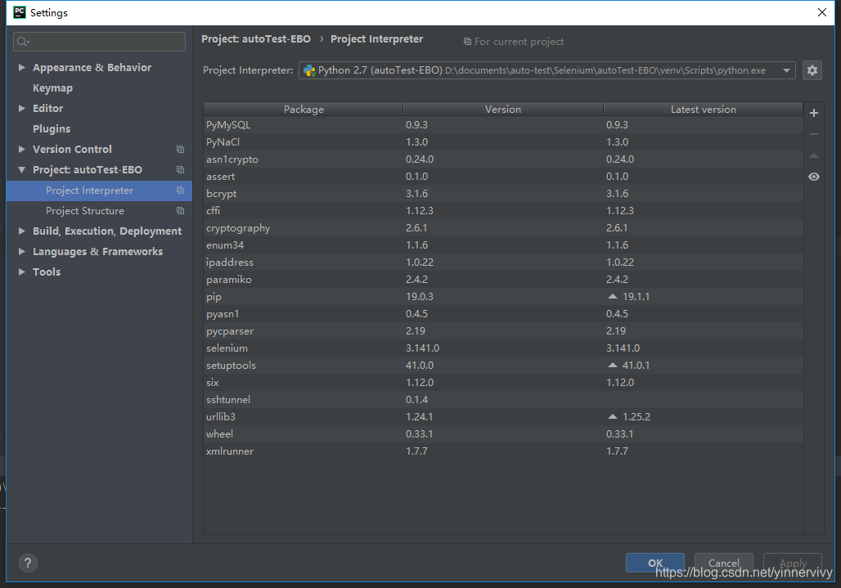Select the pip package row

click(503, 296)
